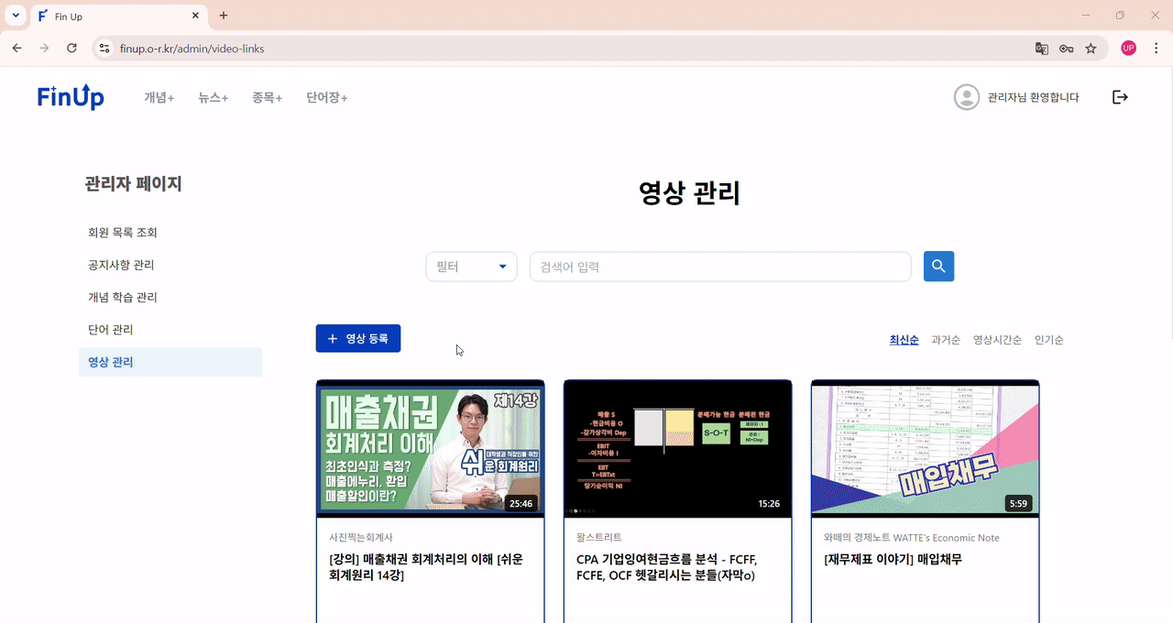Select 공지사항 관리 in the sidebar

(120, 264)
